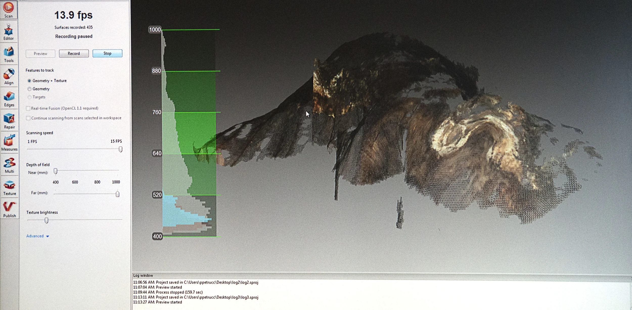This screenshot has width=632, height=310.
Task: Open the Texture tool
Action: [9, 187]
